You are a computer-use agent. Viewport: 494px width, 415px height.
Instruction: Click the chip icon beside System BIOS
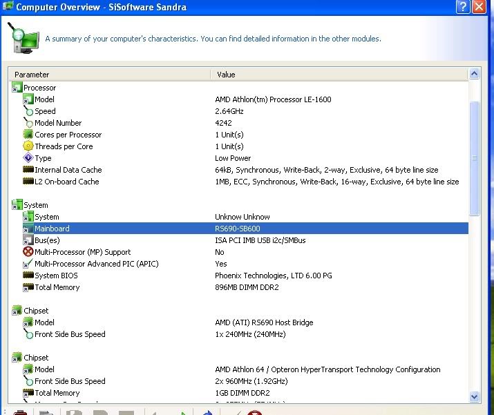28,276
